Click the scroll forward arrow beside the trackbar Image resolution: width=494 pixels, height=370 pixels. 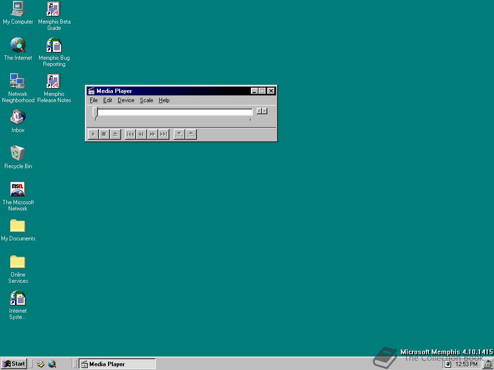[x=265, y=111]
